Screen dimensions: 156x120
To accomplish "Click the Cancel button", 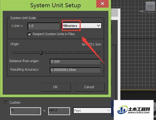I will [90, 87].
